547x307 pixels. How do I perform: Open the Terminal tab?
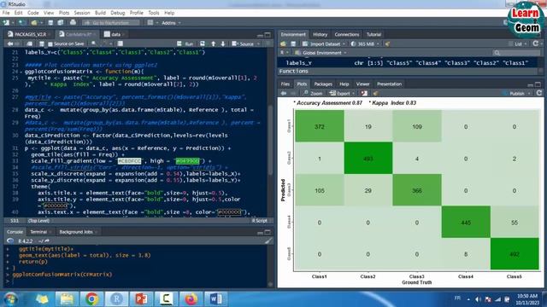point(38,232)
